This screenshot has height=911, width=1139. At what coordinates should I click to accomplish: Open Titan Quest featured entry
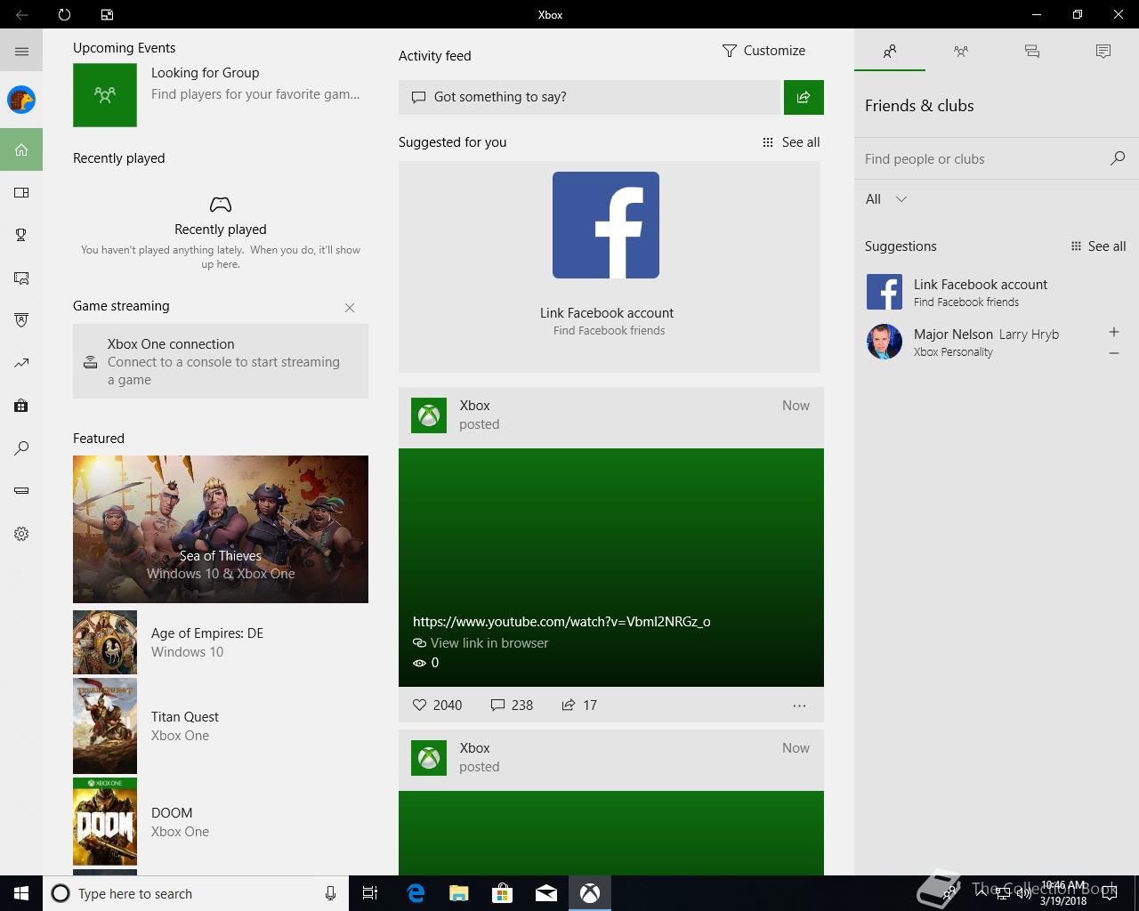pyautogui.click(x=220, y=726)
